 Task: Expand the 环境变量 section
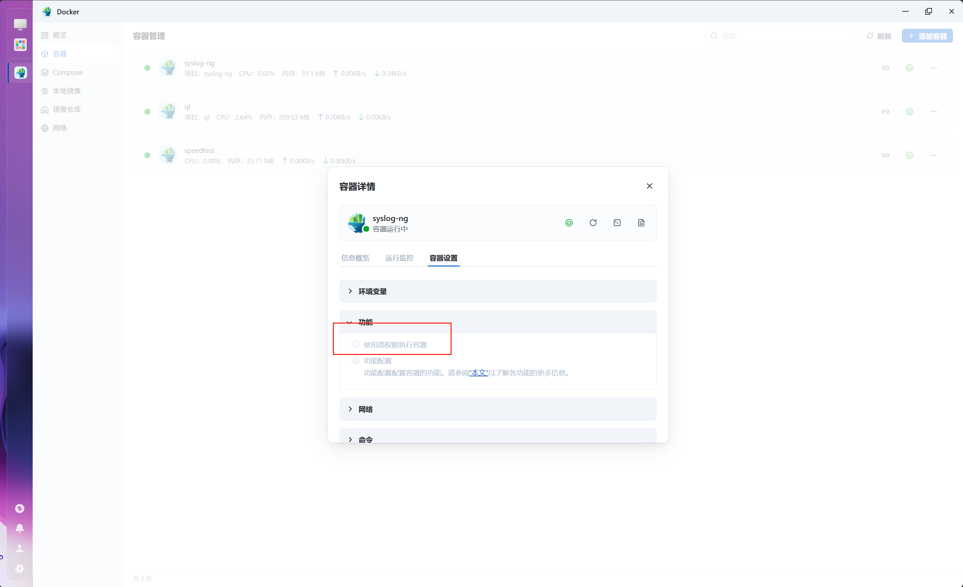coord(372,291)
